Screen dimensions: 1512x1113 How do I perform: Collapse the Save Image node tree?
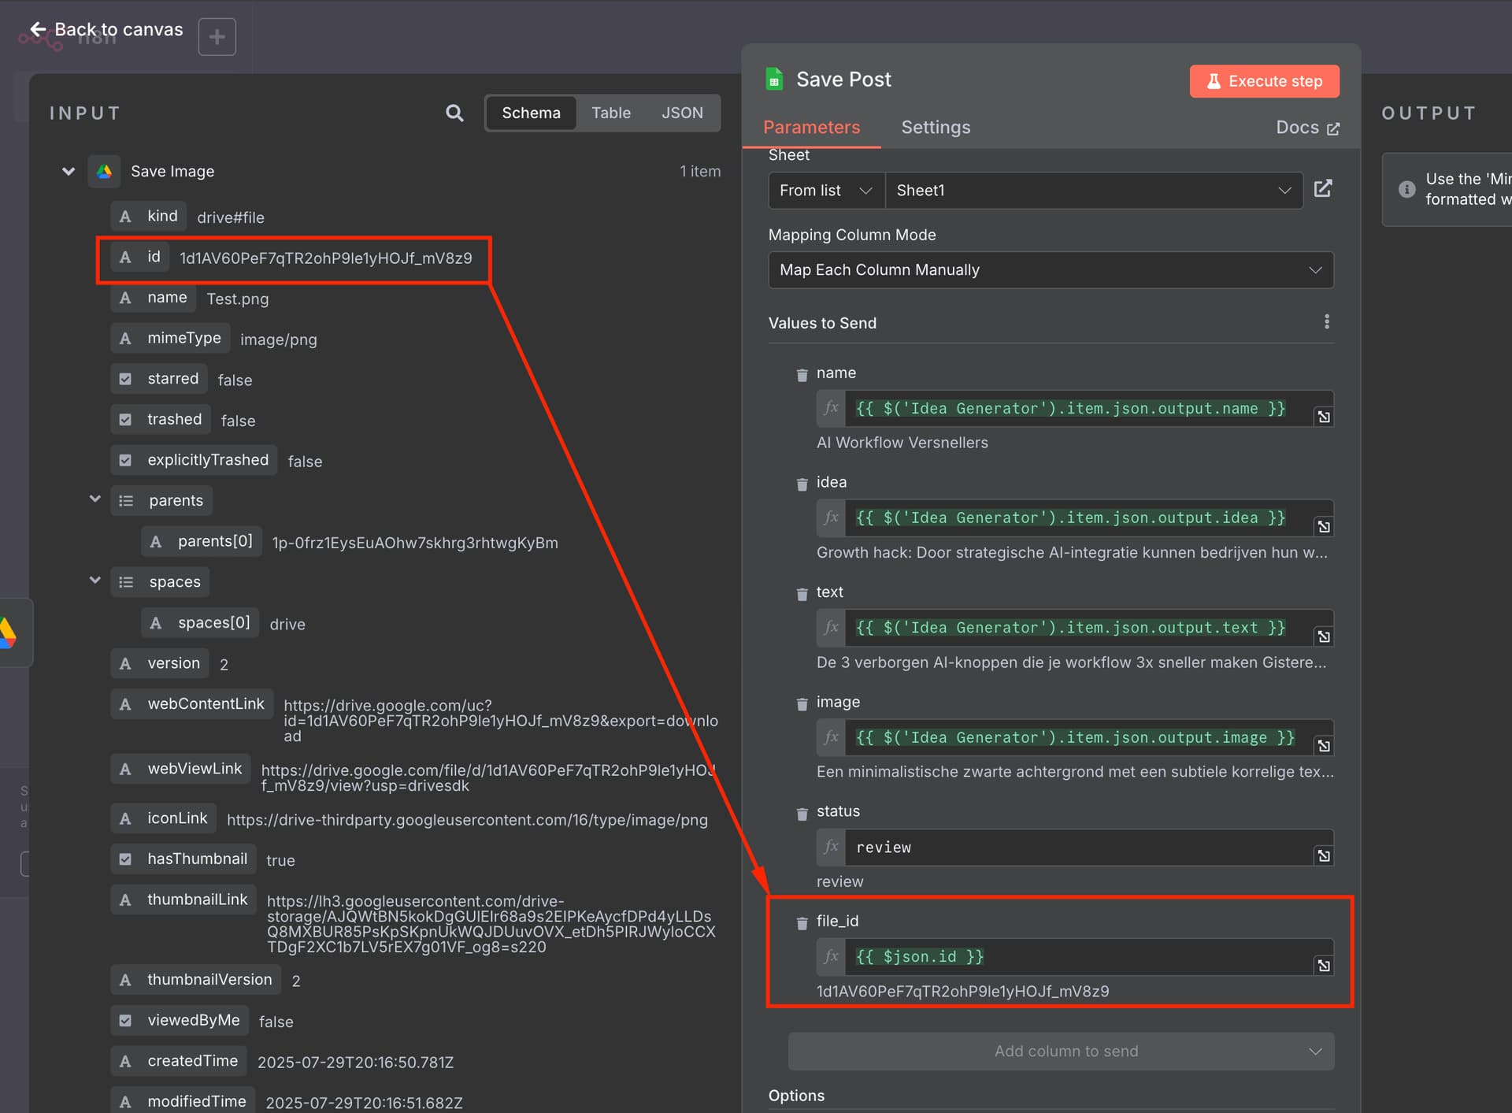tap(69, 171)
